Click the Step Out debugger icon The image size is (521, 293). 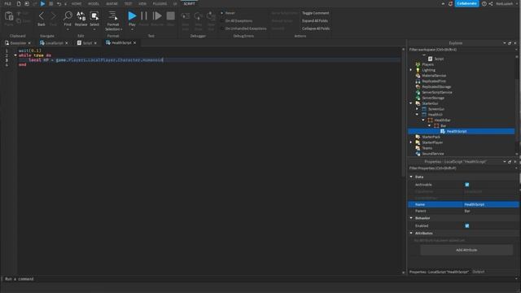coord(211,15)
